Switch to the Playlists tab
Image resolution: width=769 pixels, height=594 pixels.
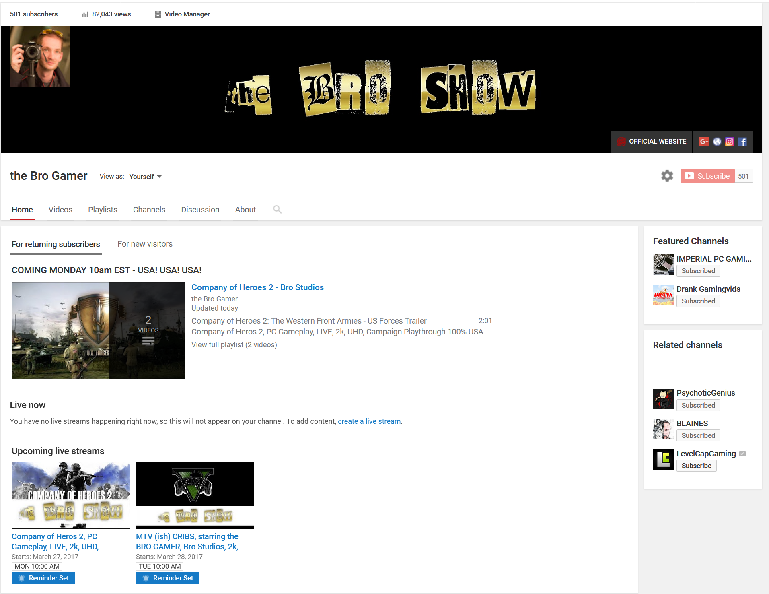pos(103,210)
